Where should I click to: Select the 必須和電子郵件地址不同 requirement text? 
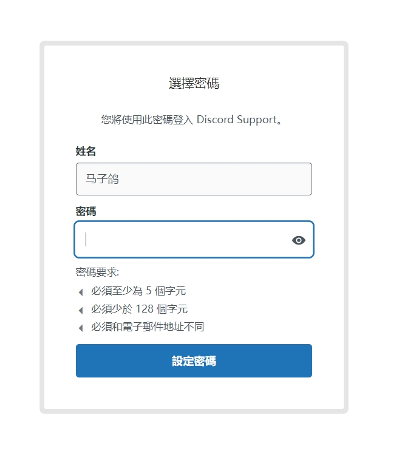pyautogui.click(x=148, y=326)
